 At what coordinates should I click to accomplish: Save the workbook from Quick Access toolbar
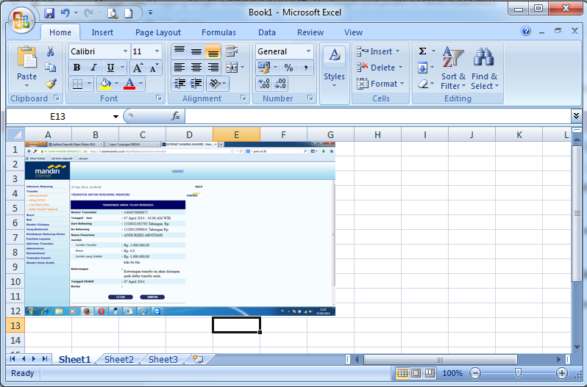click(x=49, y=13)
